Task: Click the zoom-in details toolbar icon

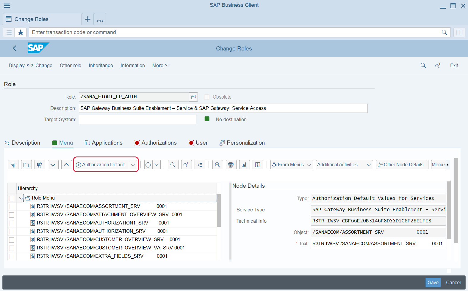Action: click(218, 165)
